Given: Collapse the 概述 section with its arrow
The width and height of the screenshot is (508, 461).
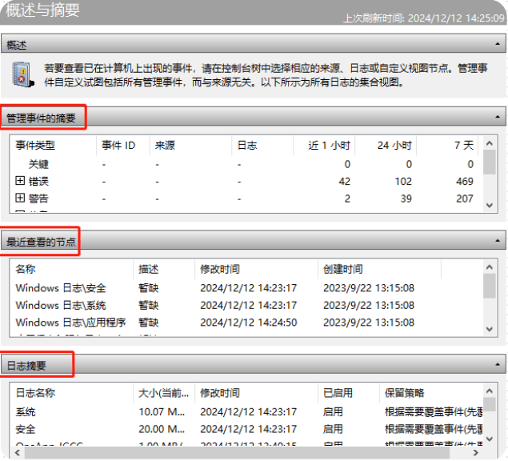Looking at the screenshot, I should [498, 46].
